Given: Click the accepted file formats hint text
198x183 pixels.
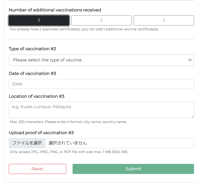Looking at the screenshot, I should click(69, 152).
